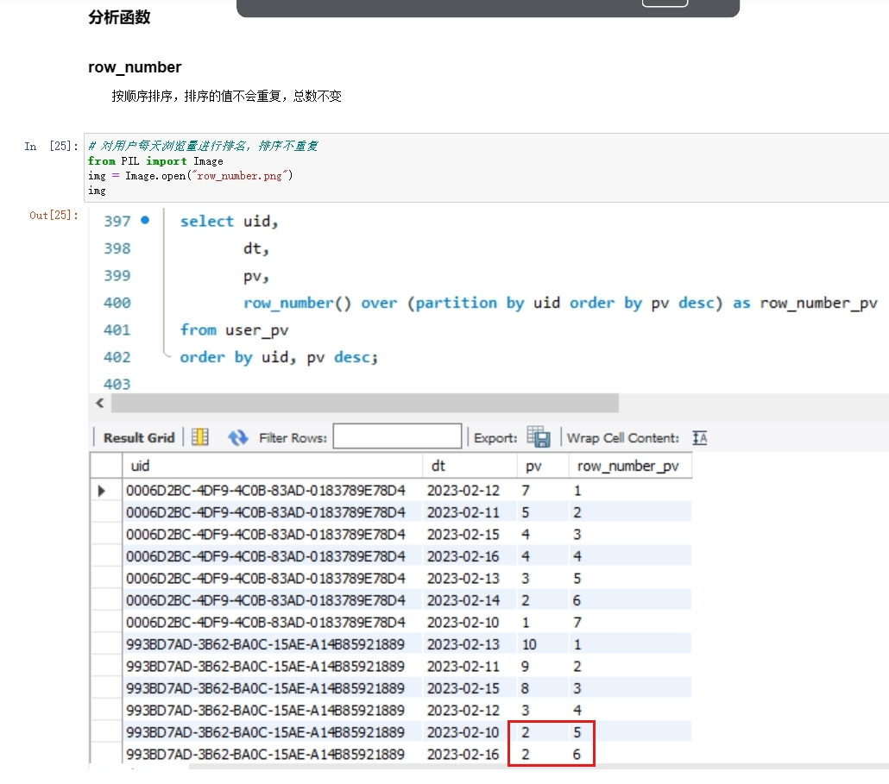This screenshot has height=784, width=889.
Task: Click the left arrow of the horizontal scrollbar
Action: (100, 403)
